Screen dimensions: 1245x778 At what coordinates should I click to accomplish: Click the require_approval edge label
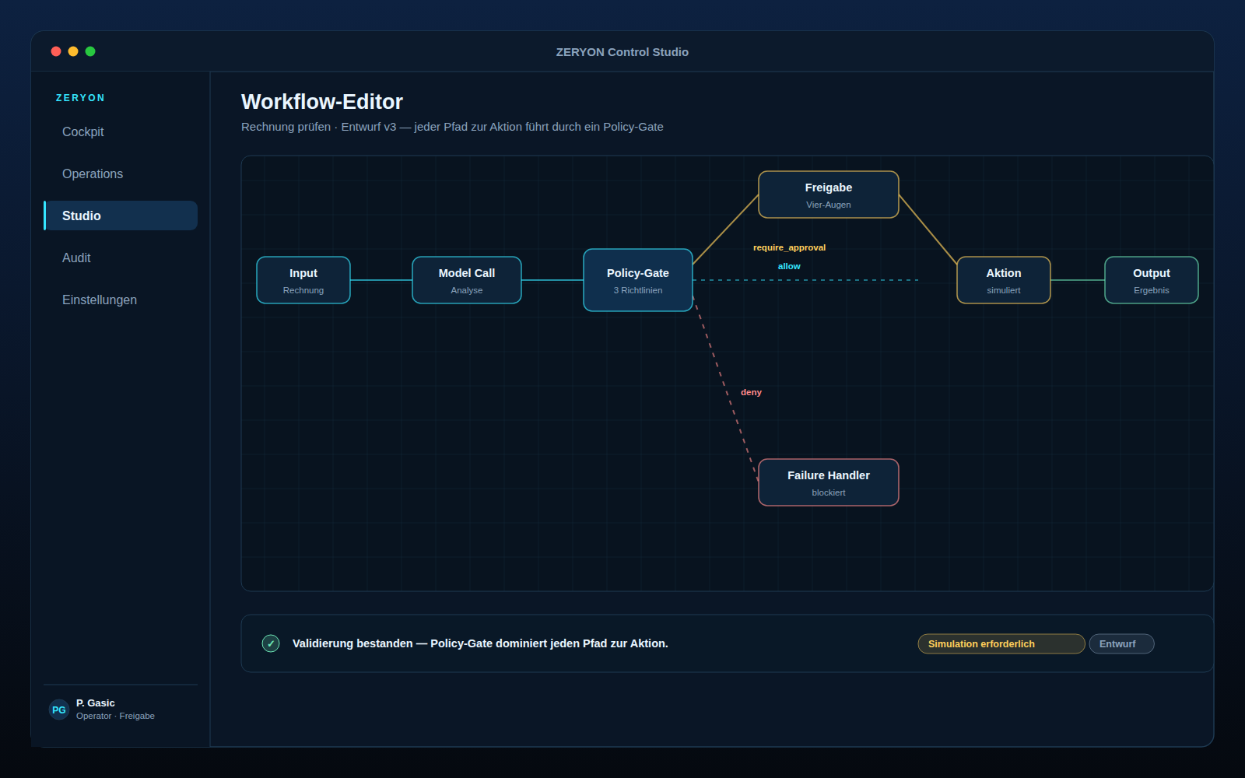click(789, 247)
